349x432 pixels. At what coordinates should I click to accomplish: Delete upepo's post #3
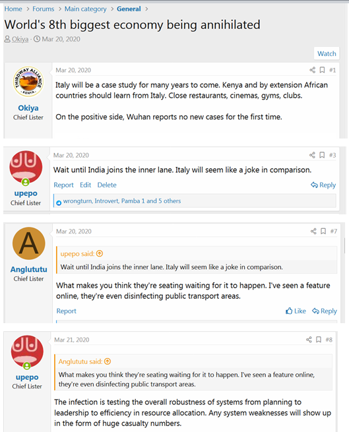coord(107,185)
